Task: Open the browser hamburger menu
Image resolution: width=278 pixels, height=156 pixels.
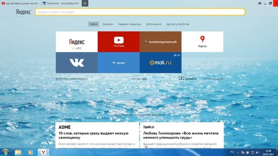Action: point(260,3)
